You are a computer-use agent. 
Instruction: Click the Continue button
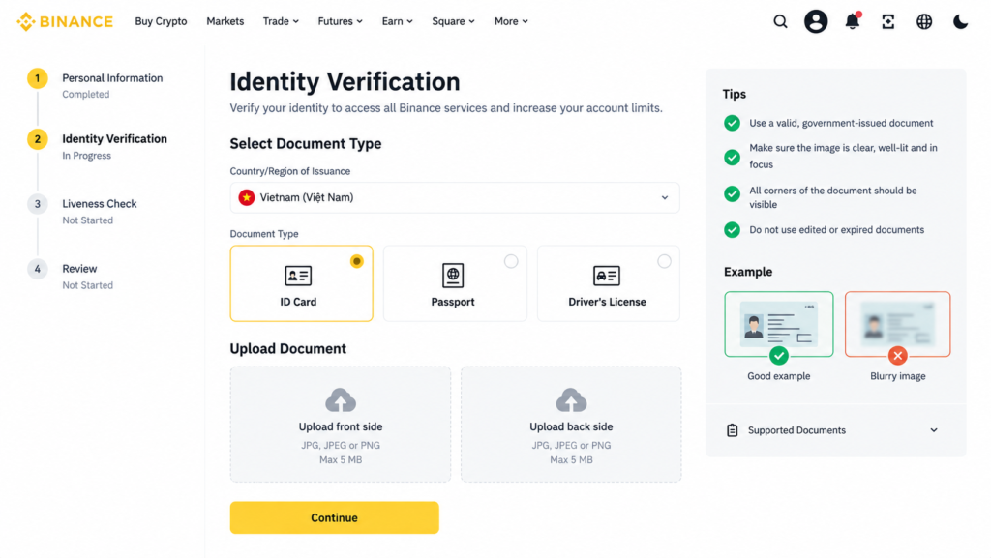click(x=334, y=517)
